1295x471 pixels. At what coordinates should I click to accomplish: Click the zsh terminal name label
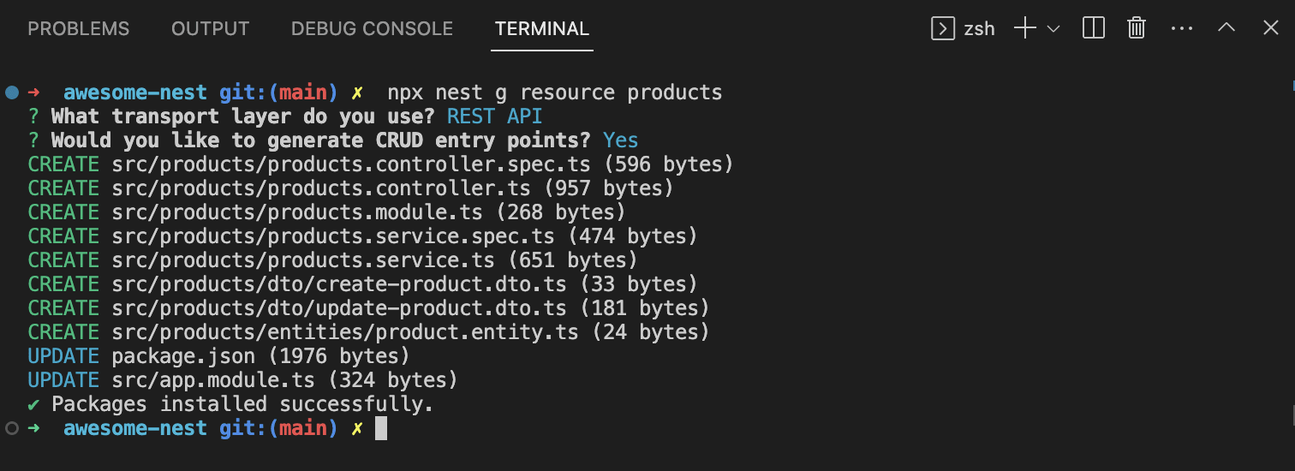(x=980, y=29)
